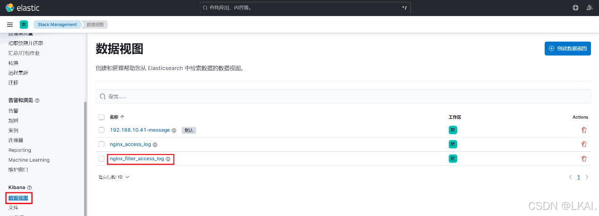This screenshot has width=599, height=216.
Task: Open the rows per page dropdown
Action: point(113,177)
